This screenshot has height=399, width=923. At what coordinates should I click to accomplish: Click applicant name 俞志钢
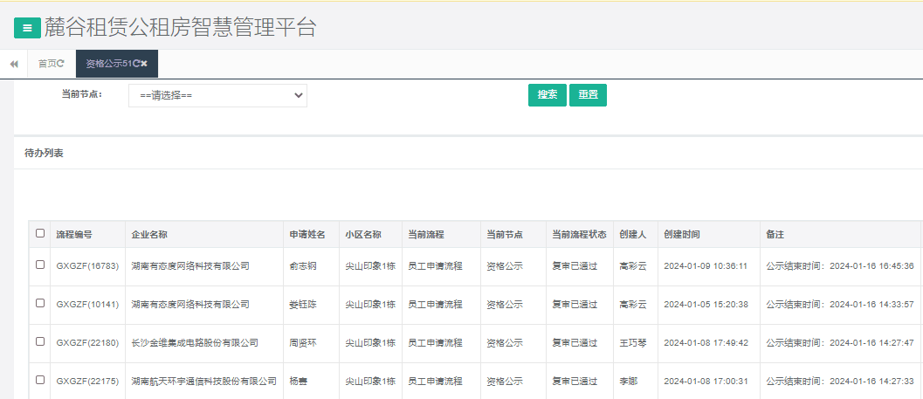303,266
